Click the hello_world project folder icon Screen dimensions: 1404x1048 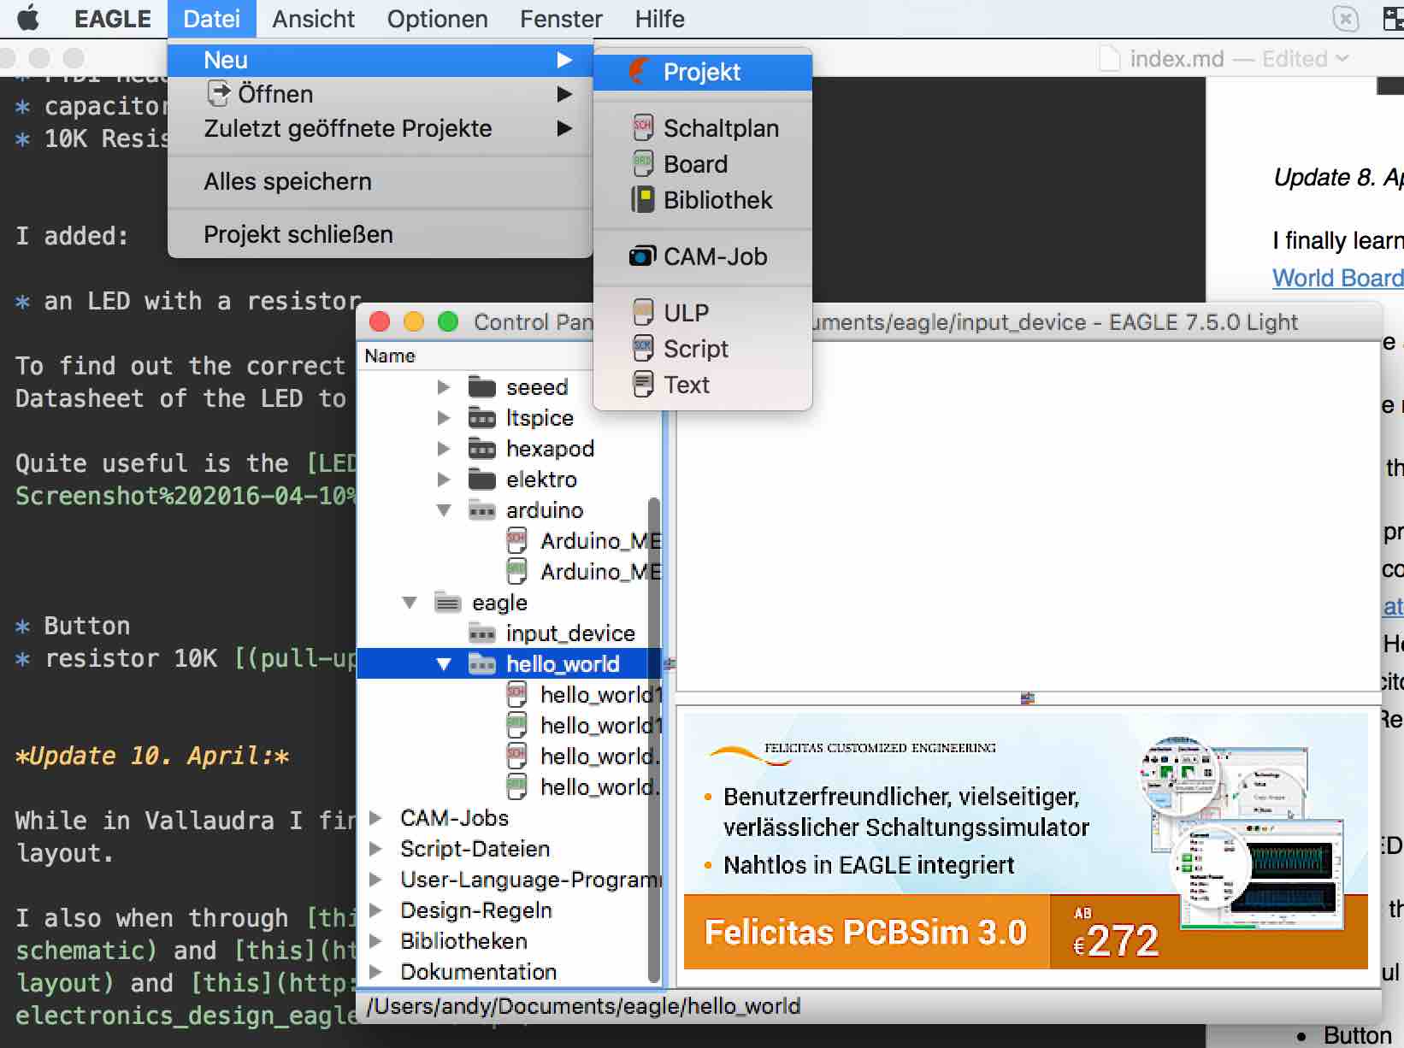[x=482, y=664]
